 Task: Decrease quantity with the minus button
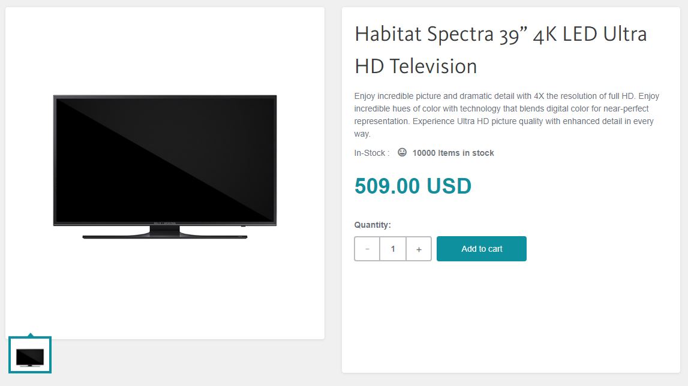point(367,249)
